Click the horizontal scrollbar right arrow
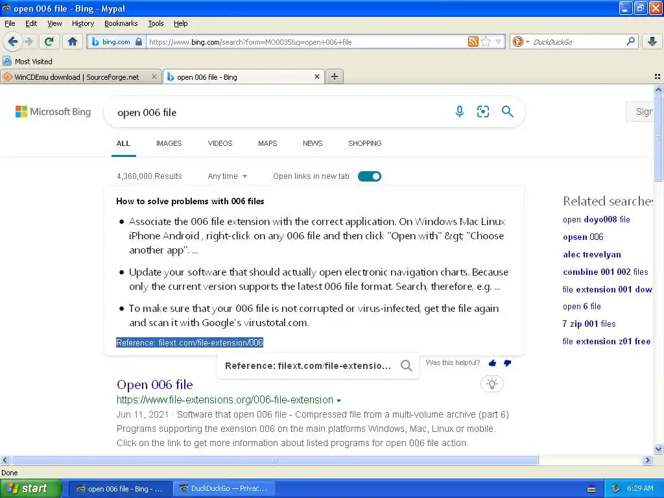 [647, 460]
